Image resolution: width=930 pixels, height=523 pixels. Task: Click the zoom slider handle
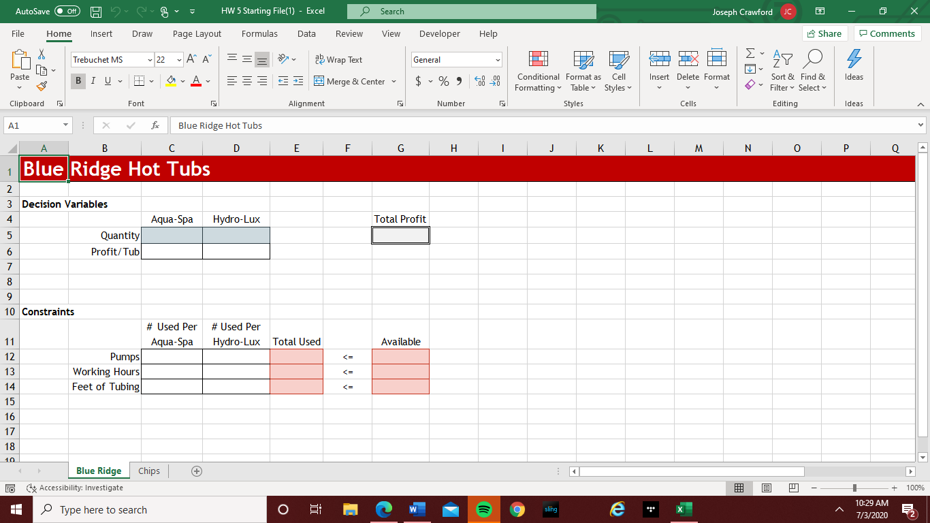tap(854, 488)
